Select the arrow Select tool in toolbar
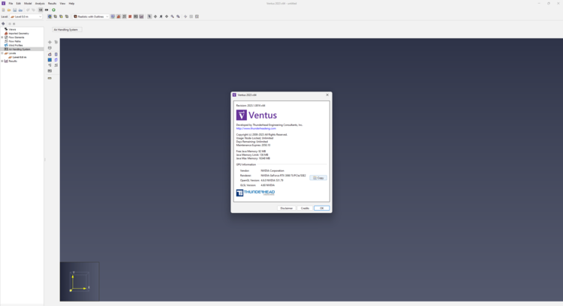The height and width of the screenshot is (306, 563). click(x=149, y=16)
